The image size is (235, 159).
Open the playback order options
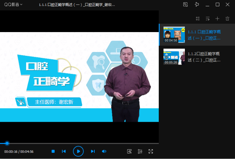[x=207, y=18]
